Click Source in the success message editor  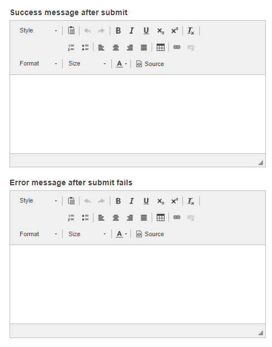coord(150,64)
